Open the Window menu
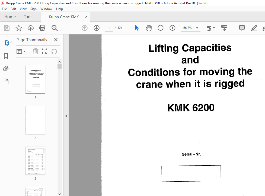Image resolution: width=265 pixels, height=196 pixels. pos(46,9)
